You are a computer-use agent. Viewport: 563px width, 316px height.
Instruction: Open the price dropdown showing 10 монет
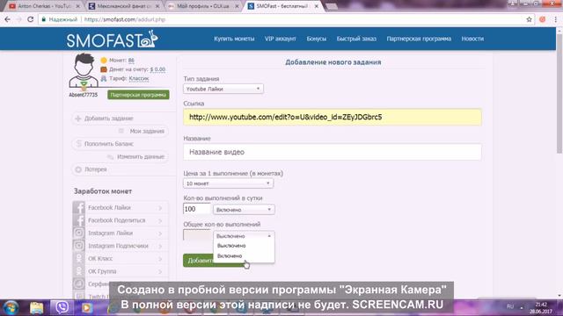228,183
